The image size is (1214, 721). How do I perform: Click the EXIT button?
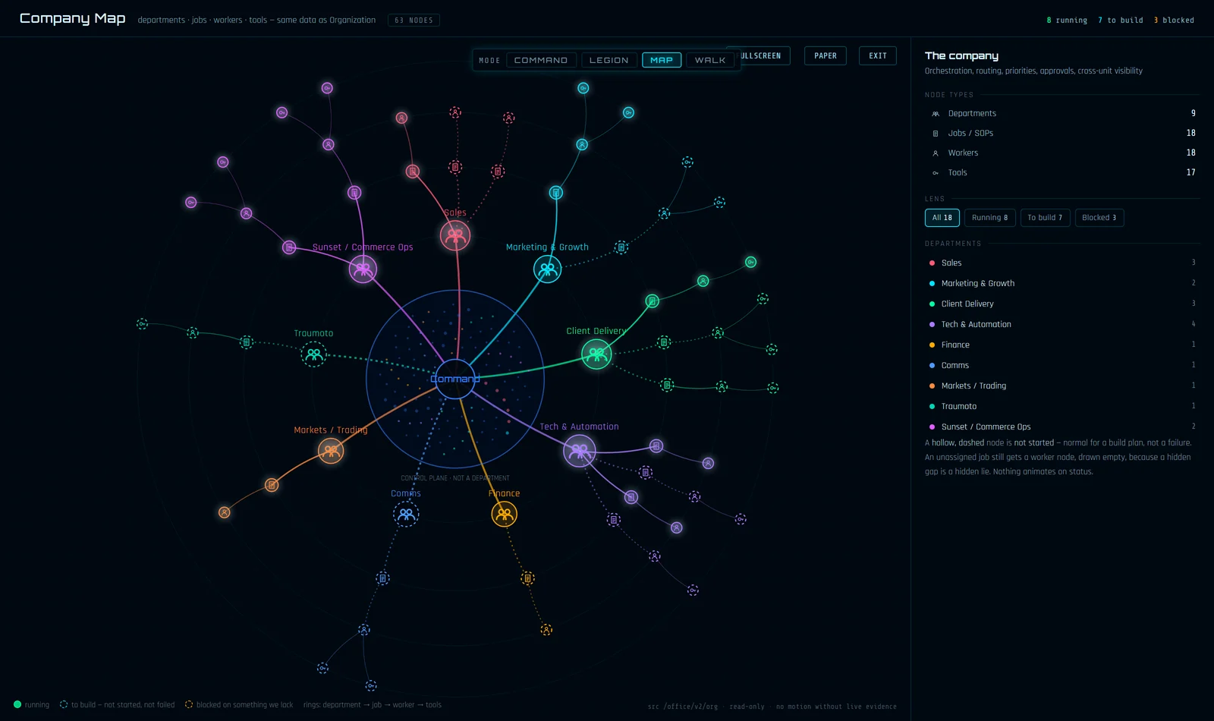coord(878,55)
